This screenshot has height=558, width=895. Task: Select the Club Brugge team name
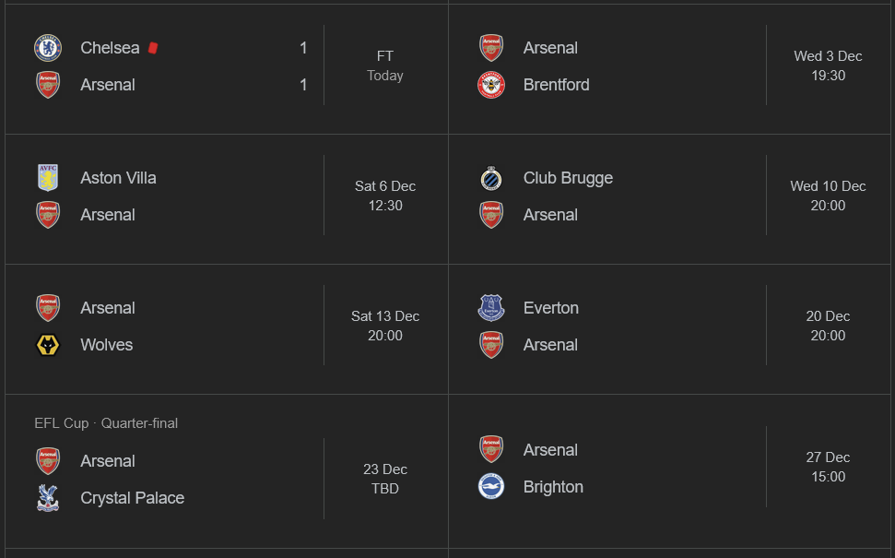(x=568, y=178)
